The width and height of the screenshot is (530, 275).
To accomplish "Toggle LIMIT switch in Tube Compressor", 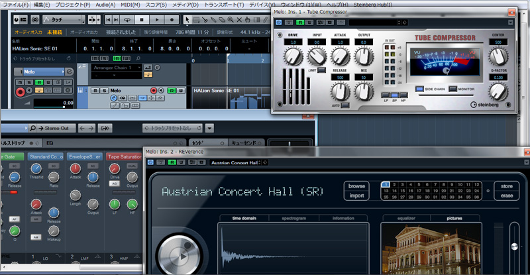I will point(322,70).
